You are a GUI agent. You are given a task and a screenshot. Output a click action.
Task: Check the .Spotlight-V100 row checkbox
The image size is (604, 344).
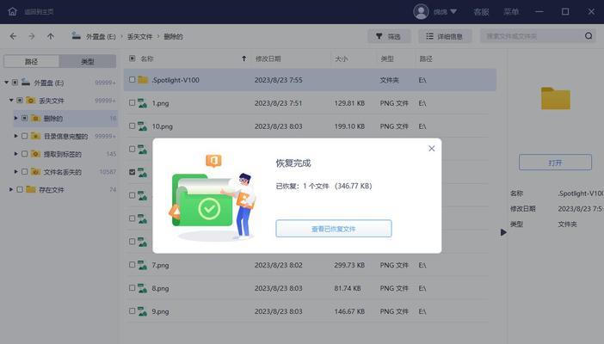(133, 79)
